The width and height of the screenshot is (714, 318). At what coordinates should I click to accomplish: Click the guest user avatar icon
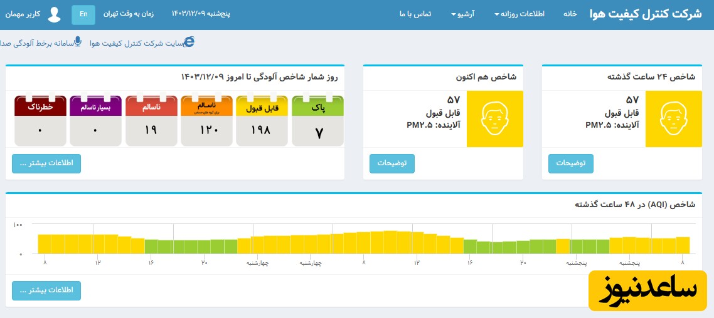tap(55, 14)
